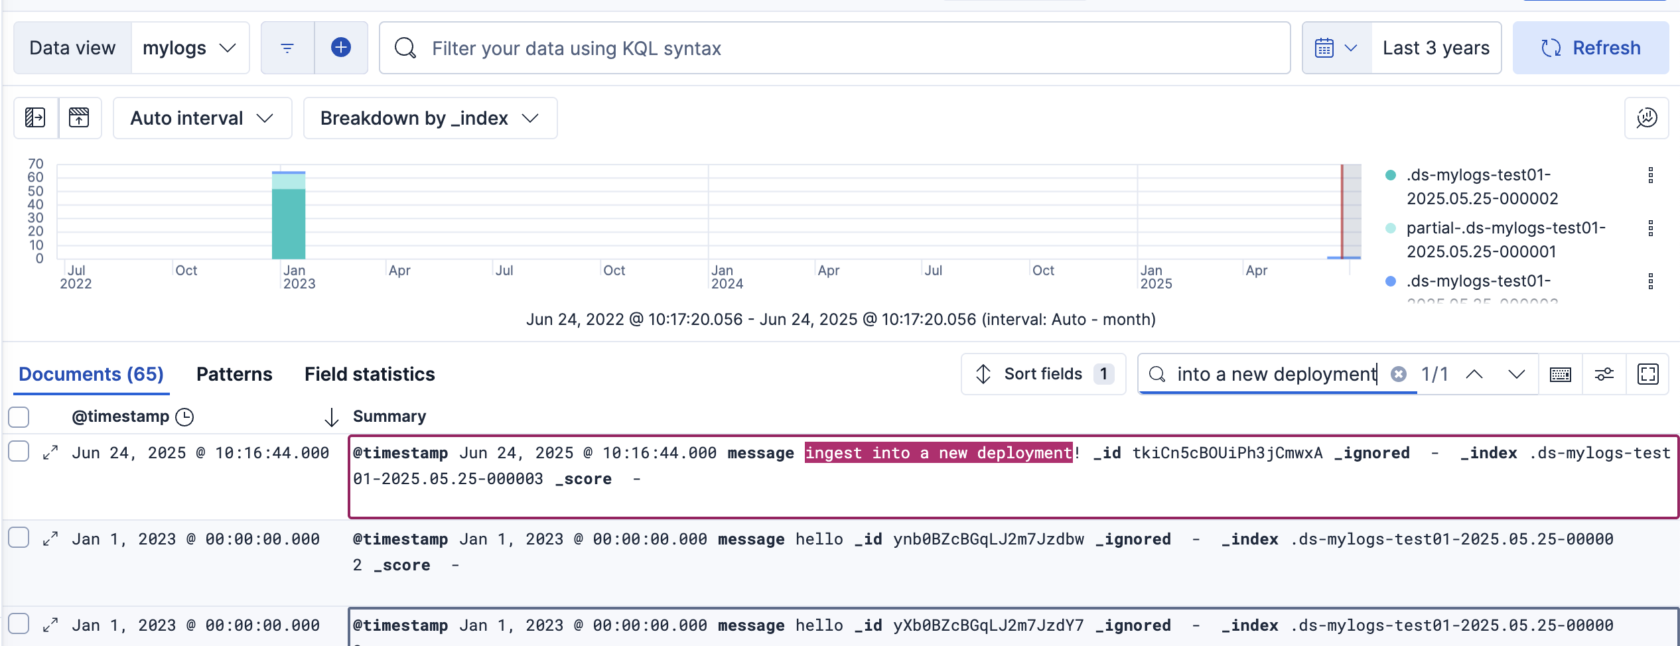1680x646 pixels.
Task: Click light teal partial-.ds-mylogs legend dot
Action: pyautogui.click(x=1391, y=228)
